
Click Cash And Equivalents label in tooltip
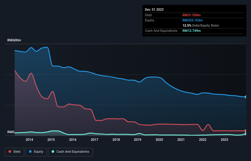161,31
